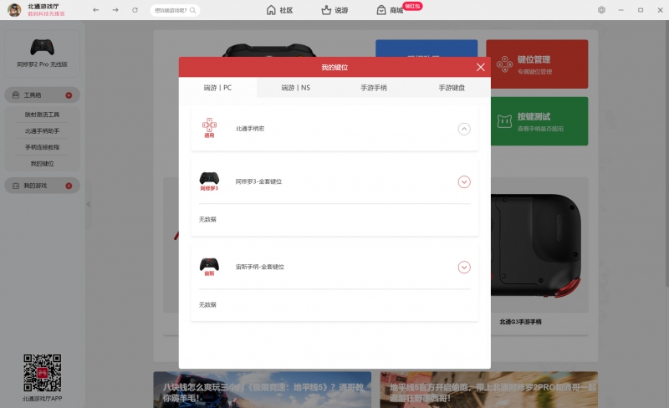Click the 北通G3手游手柄 product image
Image resolution: width=669 pixels, height=408 pixels.
[x=539, y=245]
